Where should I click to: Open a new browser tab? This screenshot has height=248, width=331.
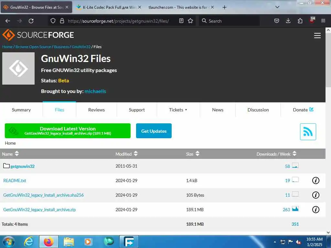tap(224, 7)
